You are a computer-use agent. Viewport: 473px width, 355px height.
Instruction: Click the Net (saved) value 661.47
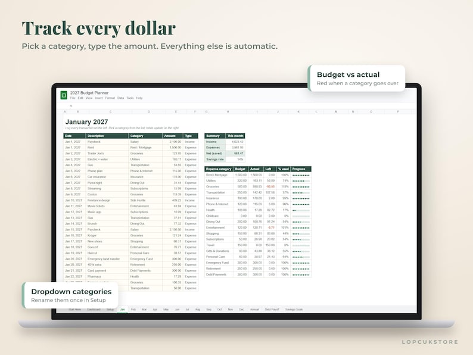235,154
